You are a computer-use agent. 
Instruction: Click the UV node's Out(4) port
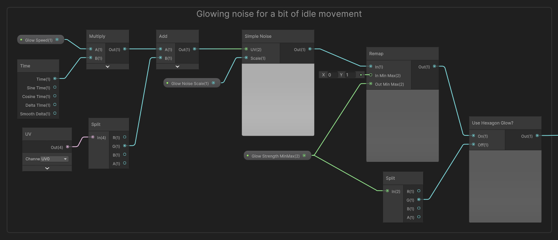[x=67, y=147]
